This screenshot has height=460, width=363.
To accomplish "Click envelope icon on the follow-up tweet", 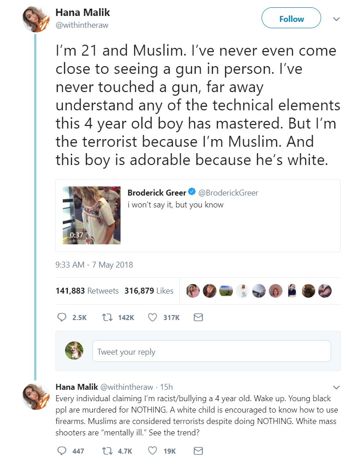I will point(198,451).
